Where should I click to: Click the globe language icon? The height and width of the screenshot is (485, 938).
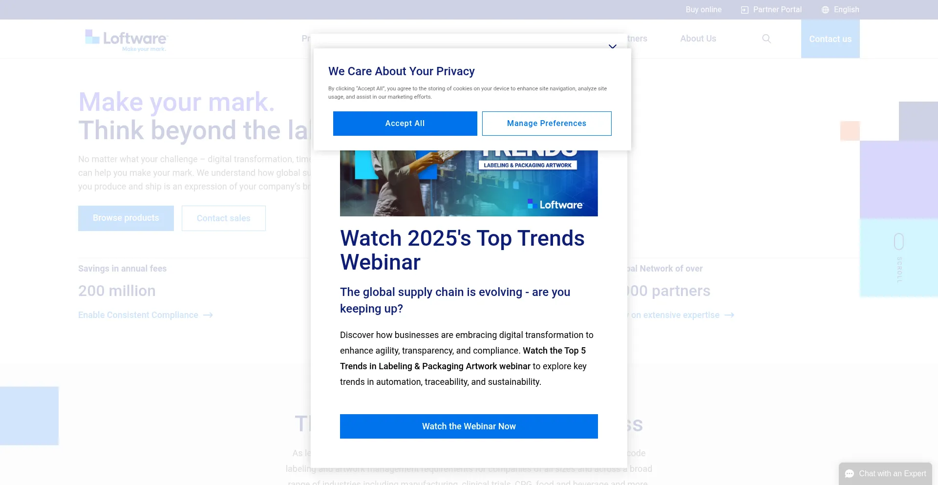click(x=825, y=10)
